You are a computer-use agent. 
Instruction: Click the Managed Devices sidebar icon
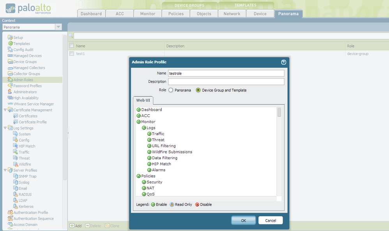click(x=10, y=56)
